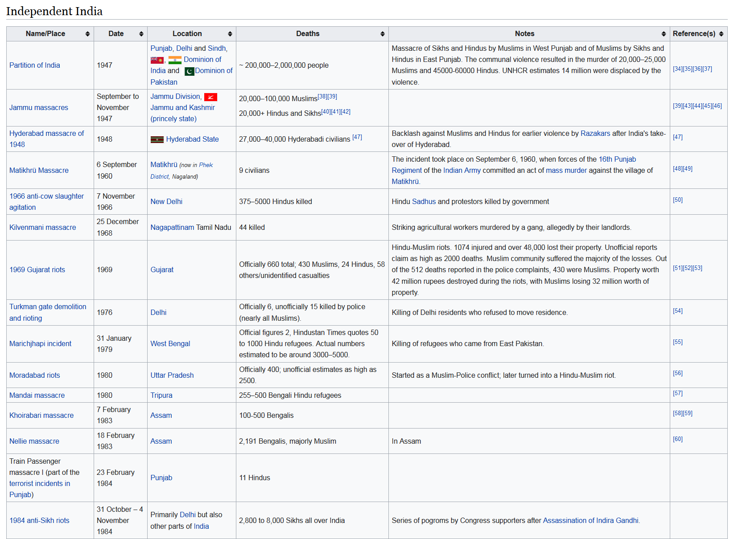
Task: Open the Jammu massacres article
Action: [x=39, y=107]
